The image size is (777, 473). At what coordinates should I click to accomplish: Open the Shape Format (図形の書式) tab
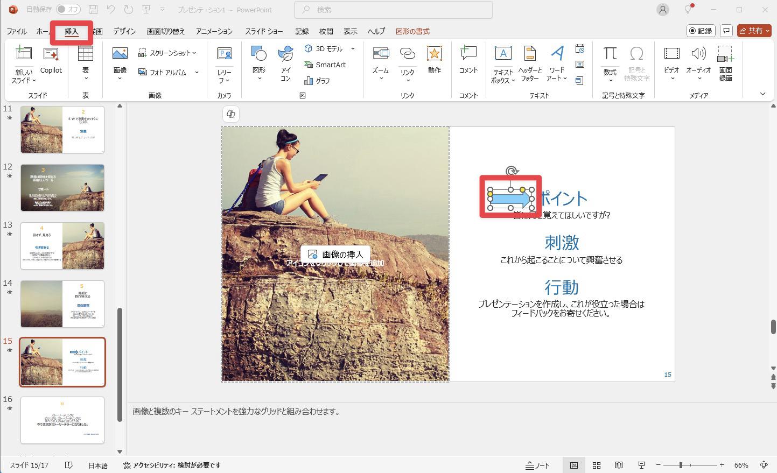pyautogui.click(x=412, y=31)
